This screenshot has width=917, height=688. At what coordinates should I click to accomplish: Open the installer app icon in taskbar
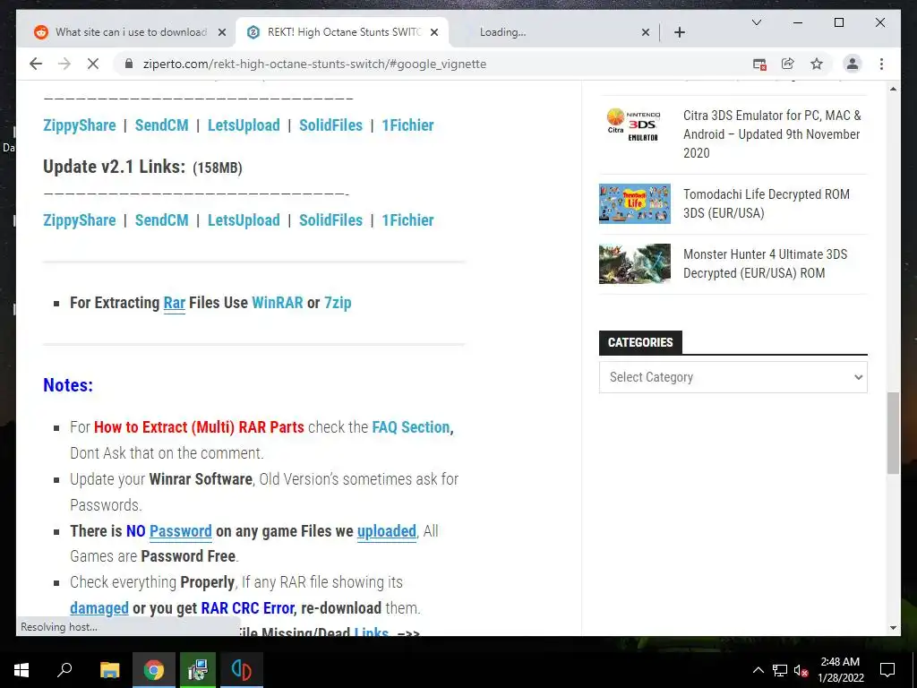(x=198, y=670)
